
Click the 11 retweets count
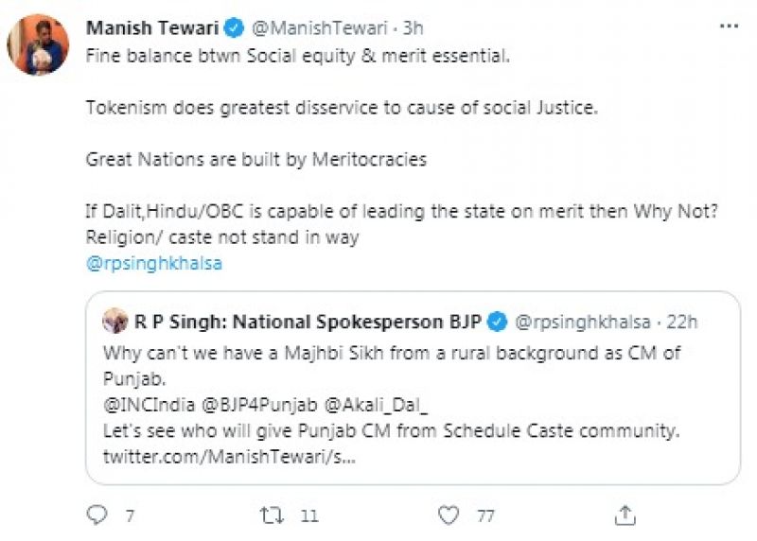pyautogui.click(x=309, y=515)
